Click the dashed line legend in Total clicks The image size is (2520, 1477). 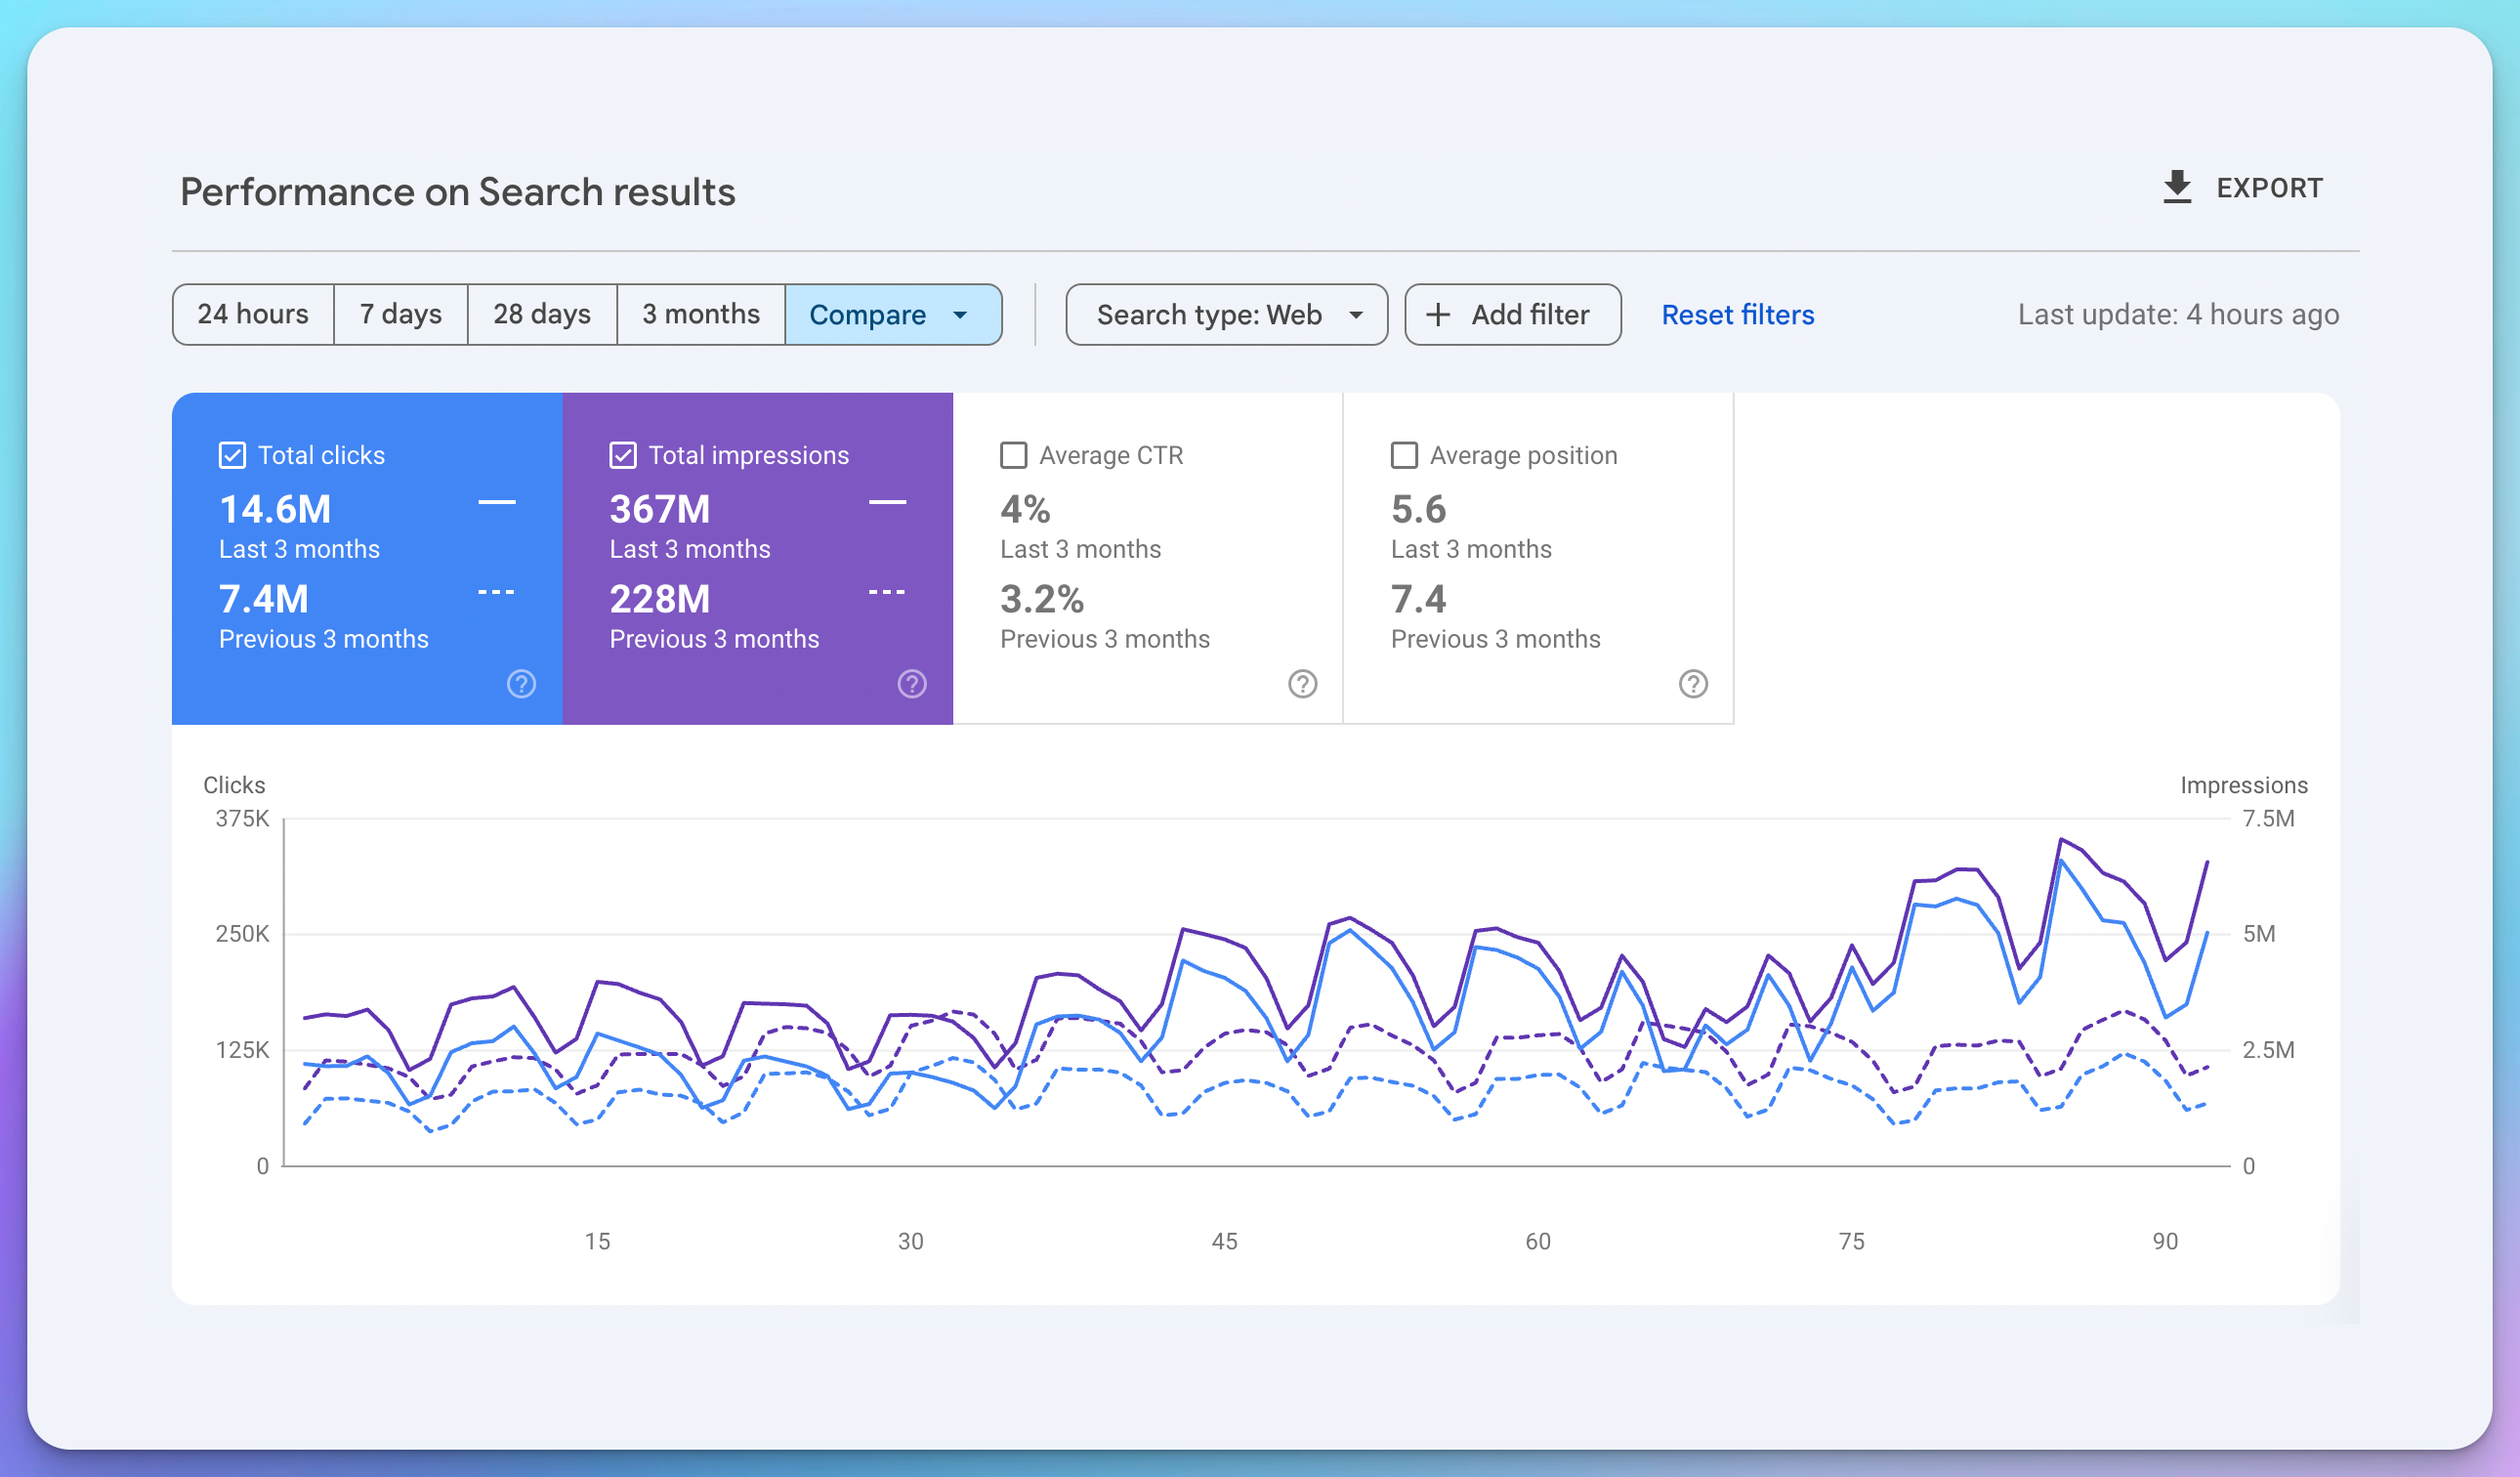497,592
